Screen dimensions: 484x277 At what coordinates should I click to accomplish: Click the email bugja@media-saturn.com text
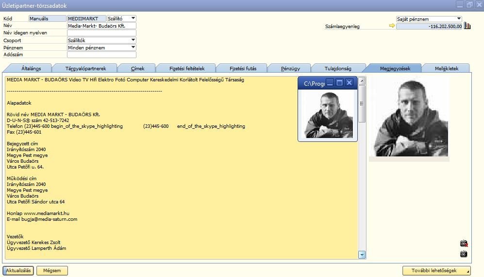[x=50, y=219]
